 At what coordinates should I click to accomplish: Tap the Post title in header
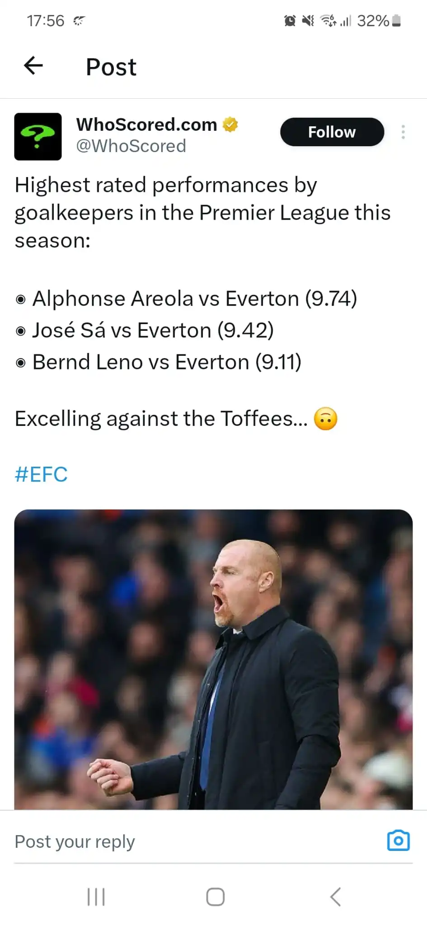click(111, 67)
